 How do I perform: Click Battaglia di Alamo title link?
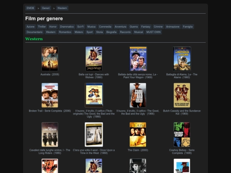coord(182,76)
